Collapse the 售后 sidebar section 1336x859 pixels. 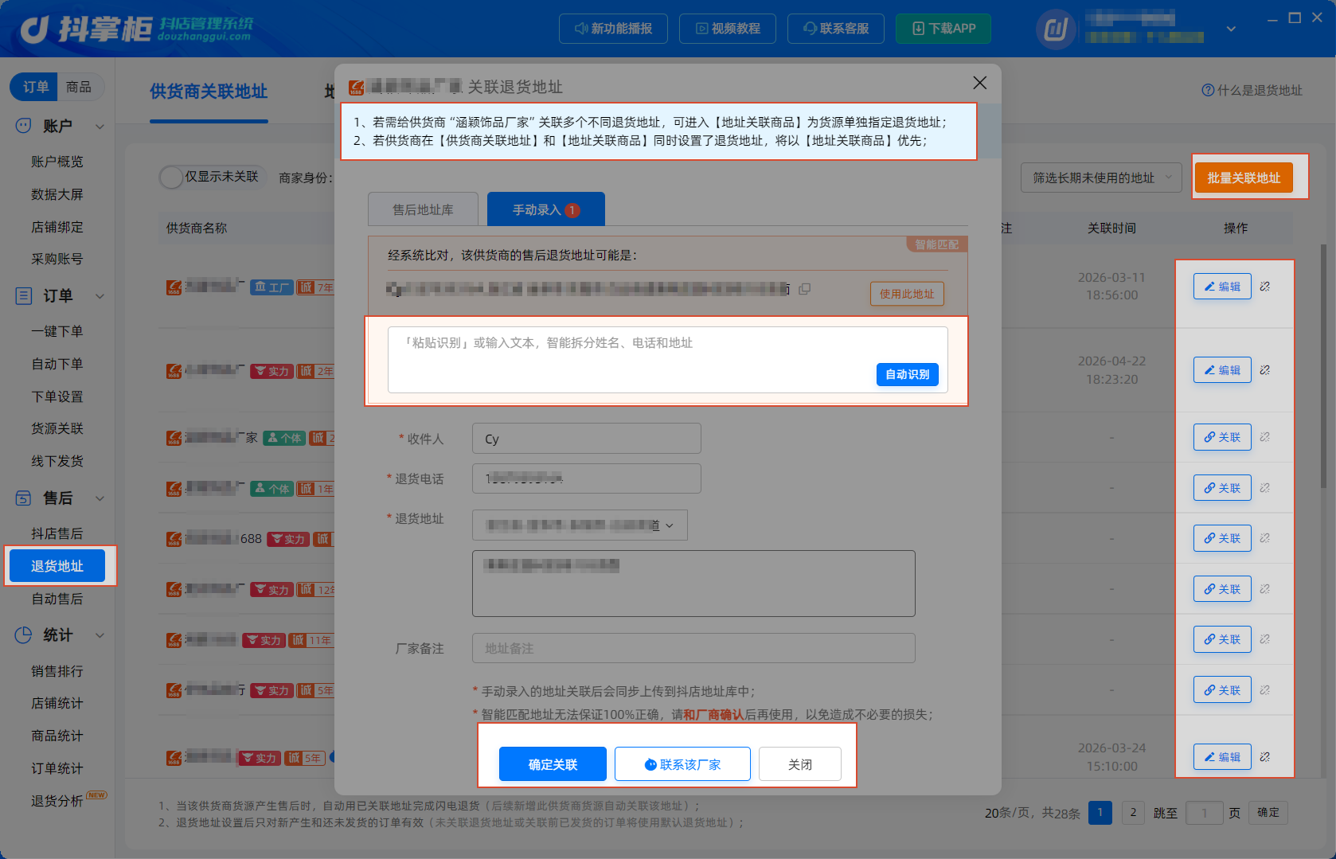(x=100, y=498)
